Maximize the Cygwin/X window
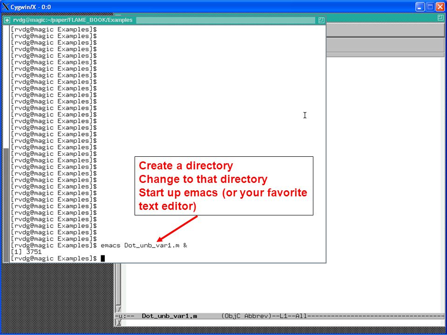Viewport: 447px width, 335px height. point(430,7)
